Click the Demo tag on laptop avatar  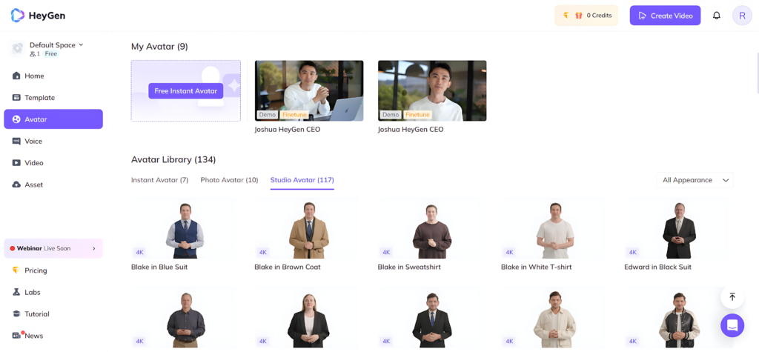268,115
